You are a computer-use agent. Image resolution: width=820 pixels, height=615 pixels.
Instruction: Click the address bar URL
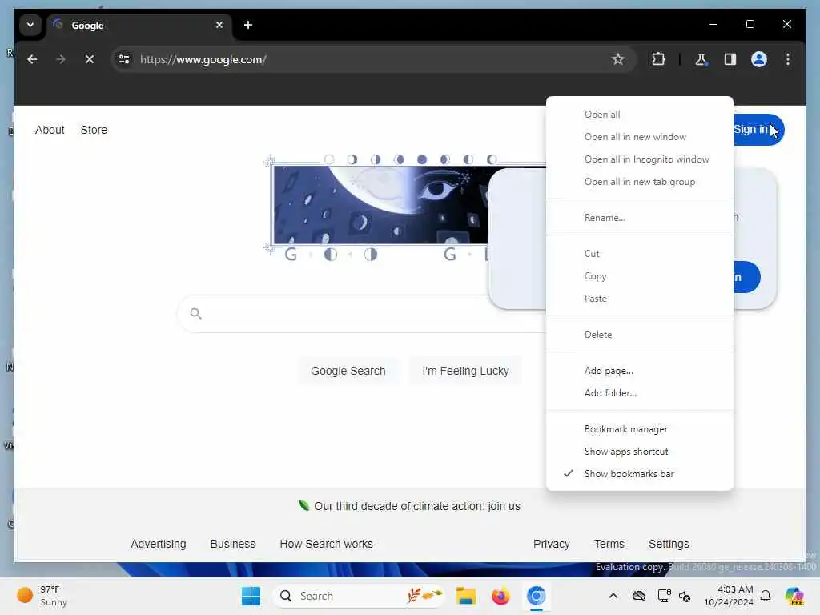pyautogui.click(x=203, y=59)
